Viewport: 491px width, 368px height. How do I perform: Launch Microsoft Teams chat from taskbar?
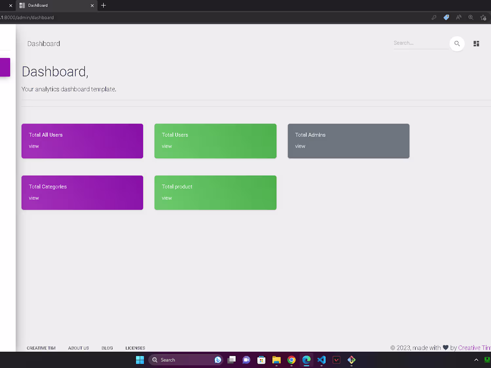[x=246, y=360]
